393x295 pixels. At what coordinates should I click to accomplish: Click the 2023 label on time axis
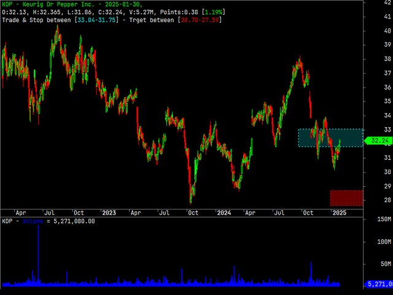[109, 213]
